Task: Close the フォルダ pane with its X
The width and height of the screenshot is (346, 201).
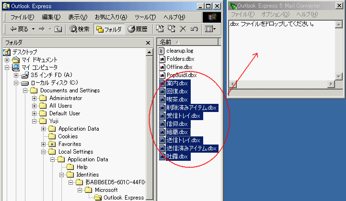Action: [x=148, y=43]
